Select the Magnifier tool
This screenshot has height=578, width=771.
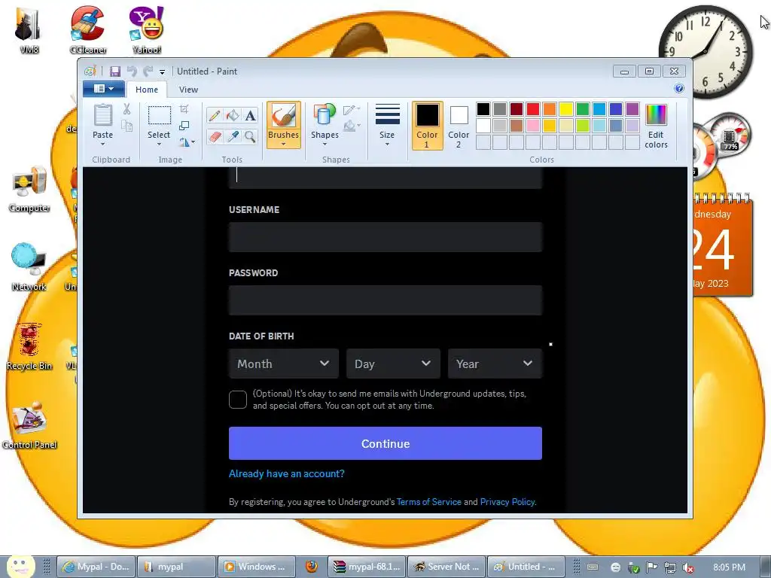pos(250,136)
